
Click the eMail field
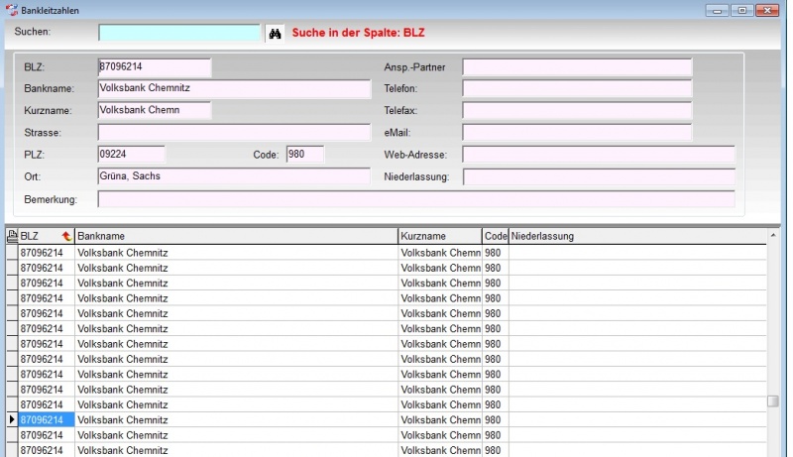pos(577,133)
